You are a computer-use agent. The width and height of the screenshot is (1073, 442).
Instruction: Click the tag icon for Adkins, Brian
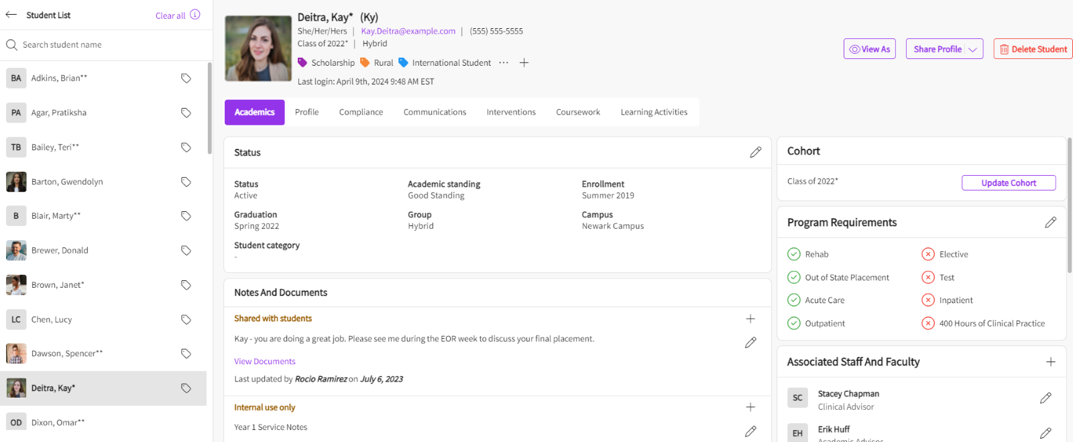click(x=186, y=78)
